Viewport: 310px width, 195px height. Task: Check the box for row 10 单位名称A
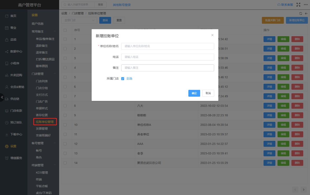pos(65,125)
